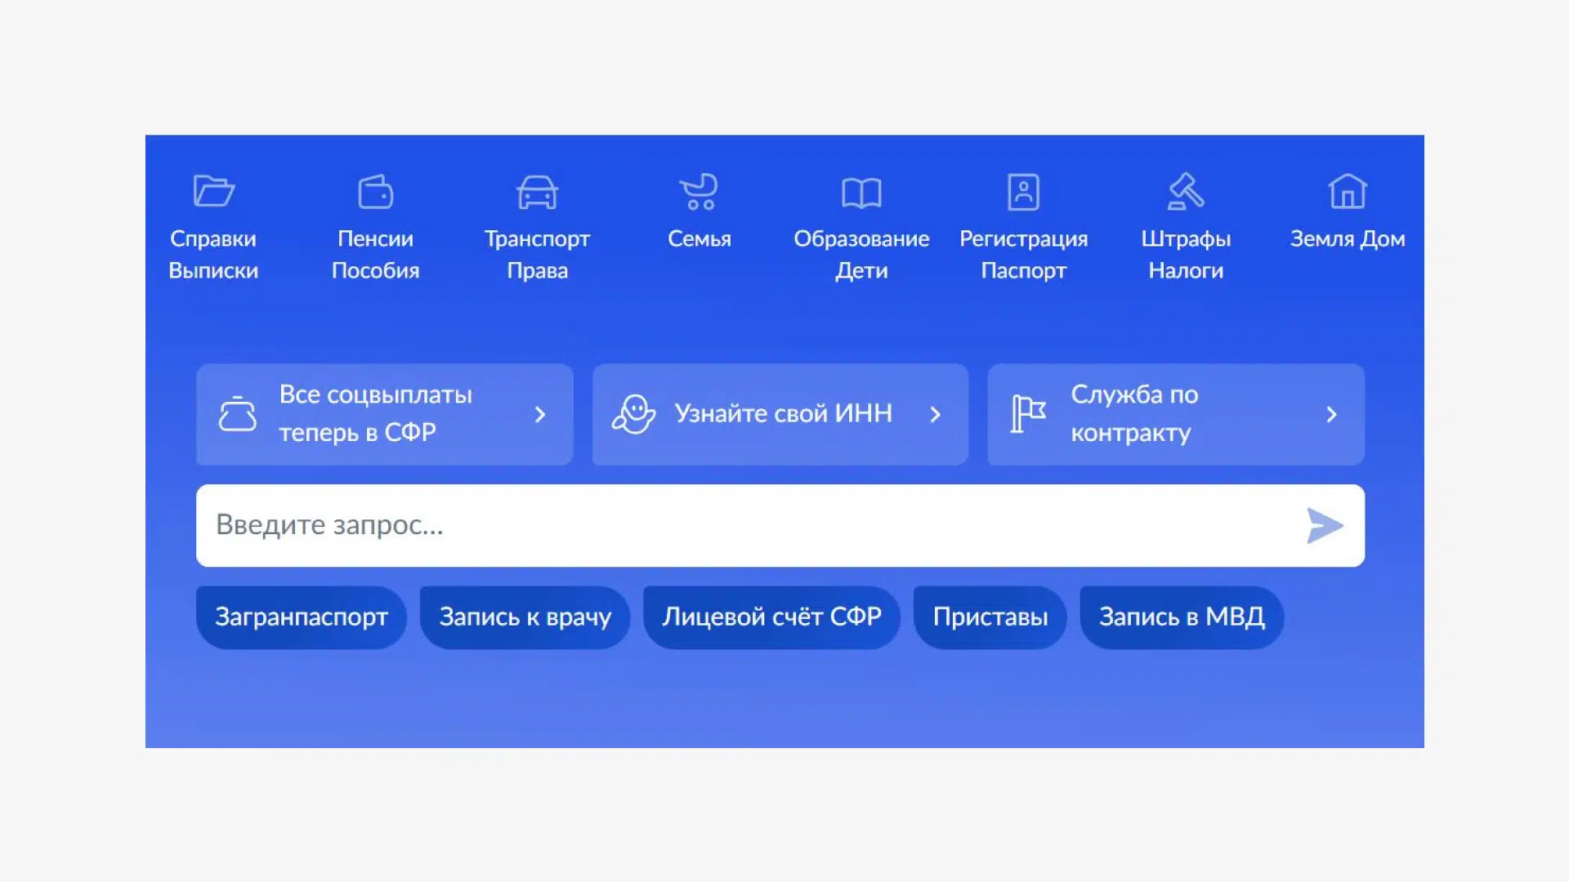The height and width of the screenshot is (882, 1569).
Task: Select the Регистрация Паспорт ID icon
Action: click(x=1023, y=192)
